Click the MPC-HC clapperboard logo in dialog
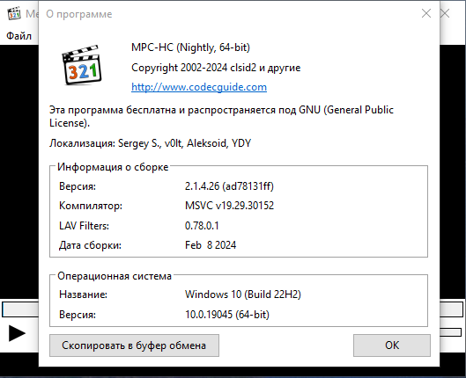 (81, 65)
